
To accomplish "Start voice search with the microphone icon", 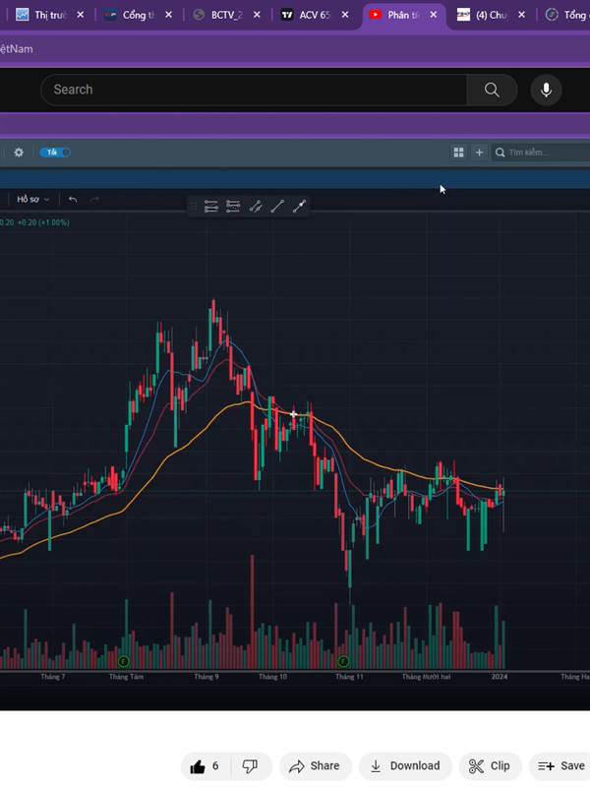I will (x=546, y=91).
